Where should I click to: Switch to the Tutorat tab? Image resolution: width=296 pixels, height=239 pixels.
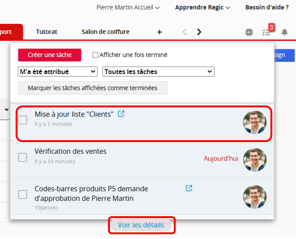coord(46,32)
